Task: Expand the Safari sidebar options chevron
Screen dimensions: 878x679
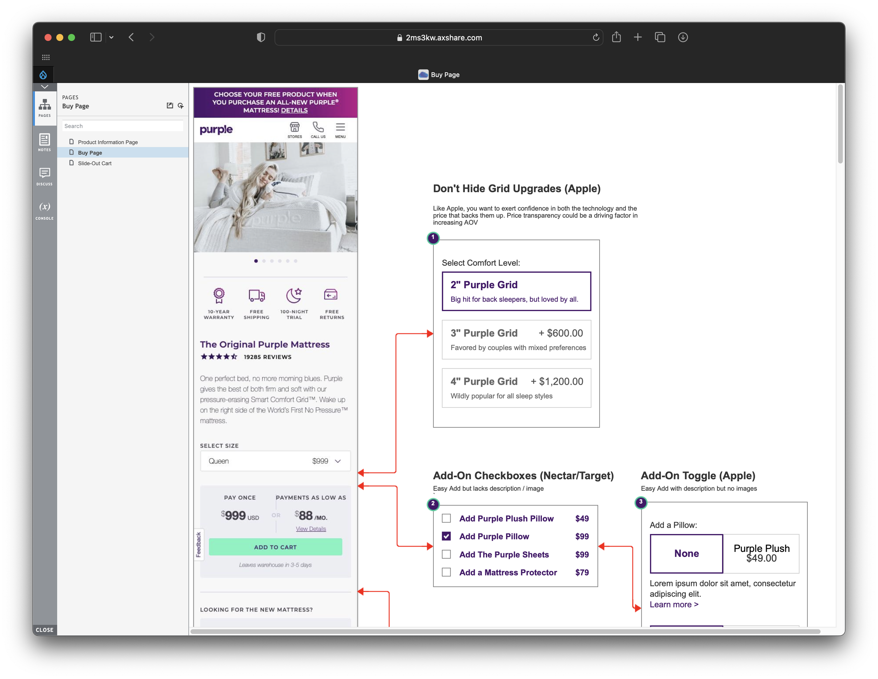Action: (x=111, y=37)
